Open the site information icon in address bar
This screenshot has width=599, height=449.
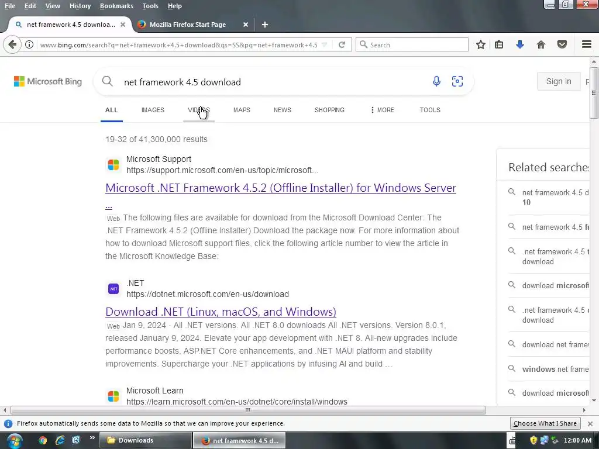29,44
